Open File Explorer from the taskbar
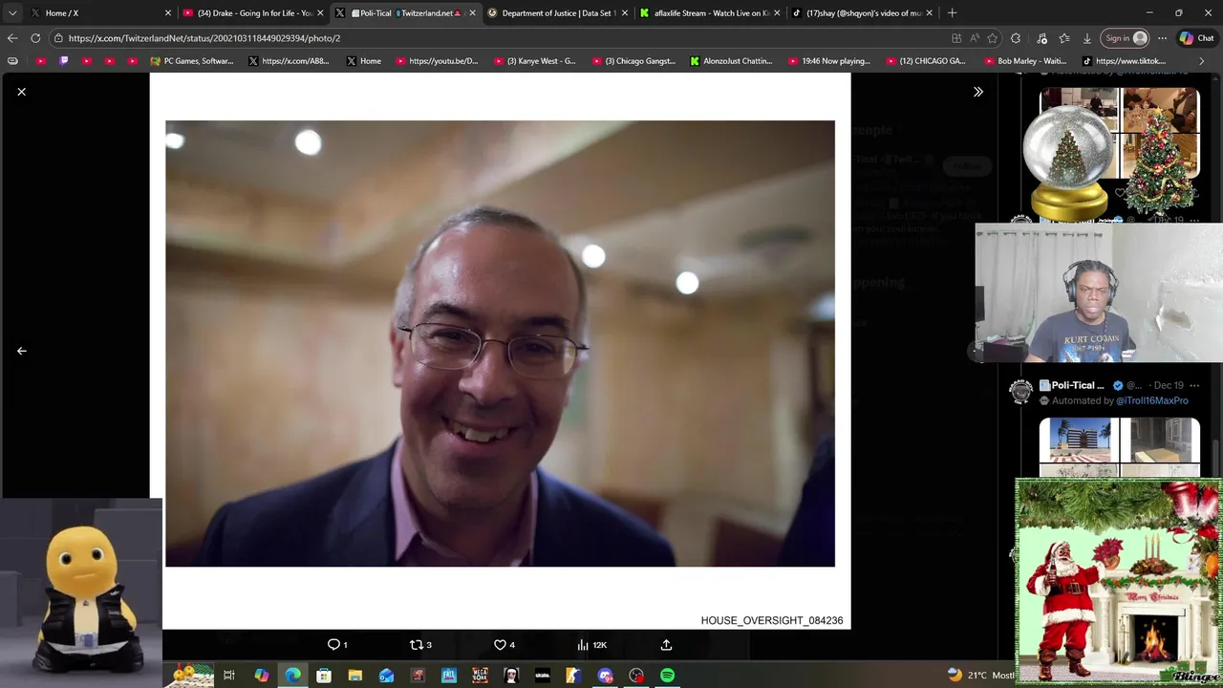 tap(355, 676)
